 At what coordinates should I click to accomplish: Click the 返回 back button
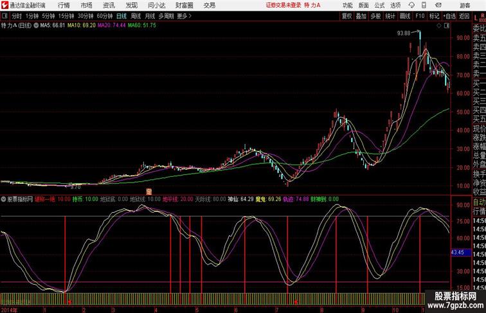(x=464, y=16)
